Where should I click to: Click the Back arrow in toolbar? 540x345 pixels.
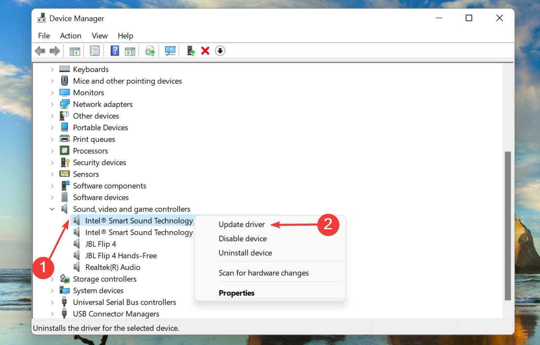40,51
